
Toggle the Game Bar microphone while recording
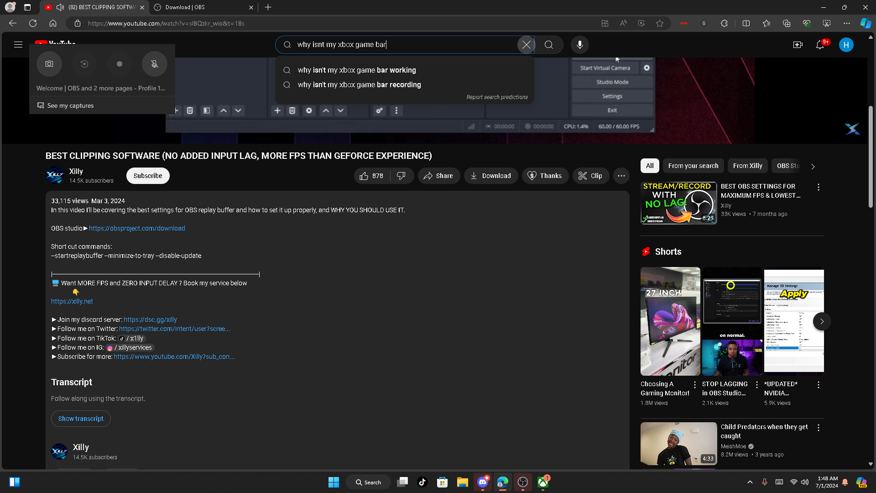(155, 64)
